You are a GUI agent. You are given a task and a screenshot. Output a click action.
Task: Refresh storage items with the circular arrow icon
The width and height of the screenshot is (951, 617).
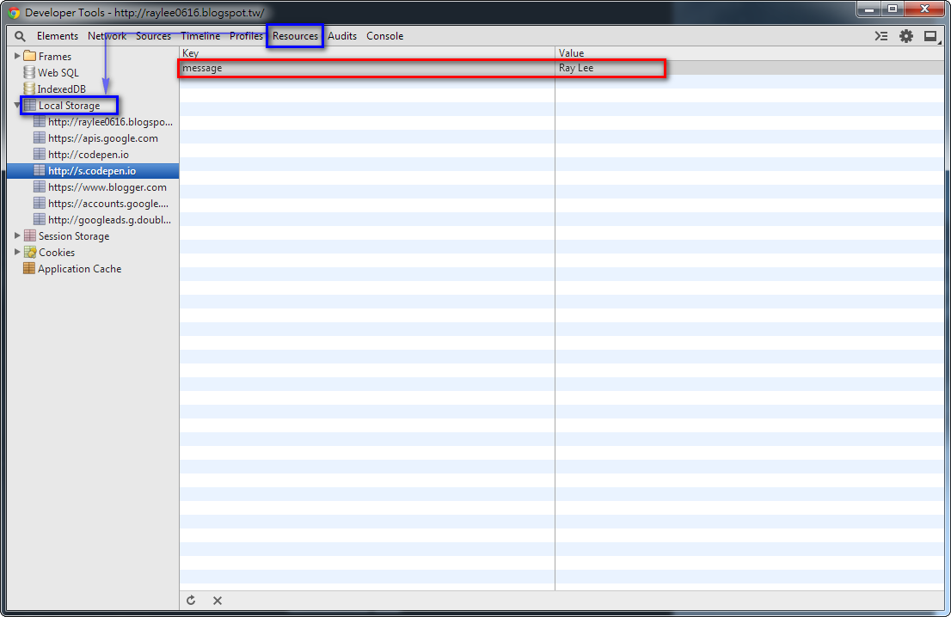(190, 600)
